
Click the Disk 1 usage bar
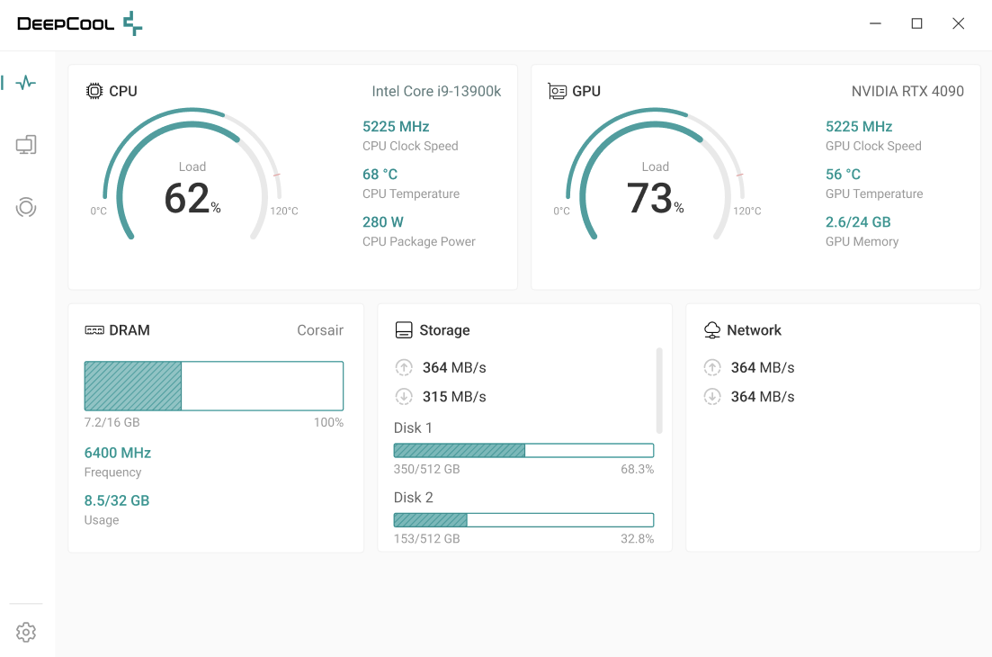pyautogui.click(x=523, y=451)
